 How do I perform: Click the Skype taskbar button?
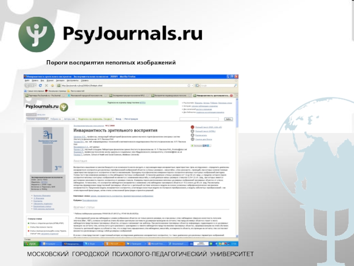point(93,244)
